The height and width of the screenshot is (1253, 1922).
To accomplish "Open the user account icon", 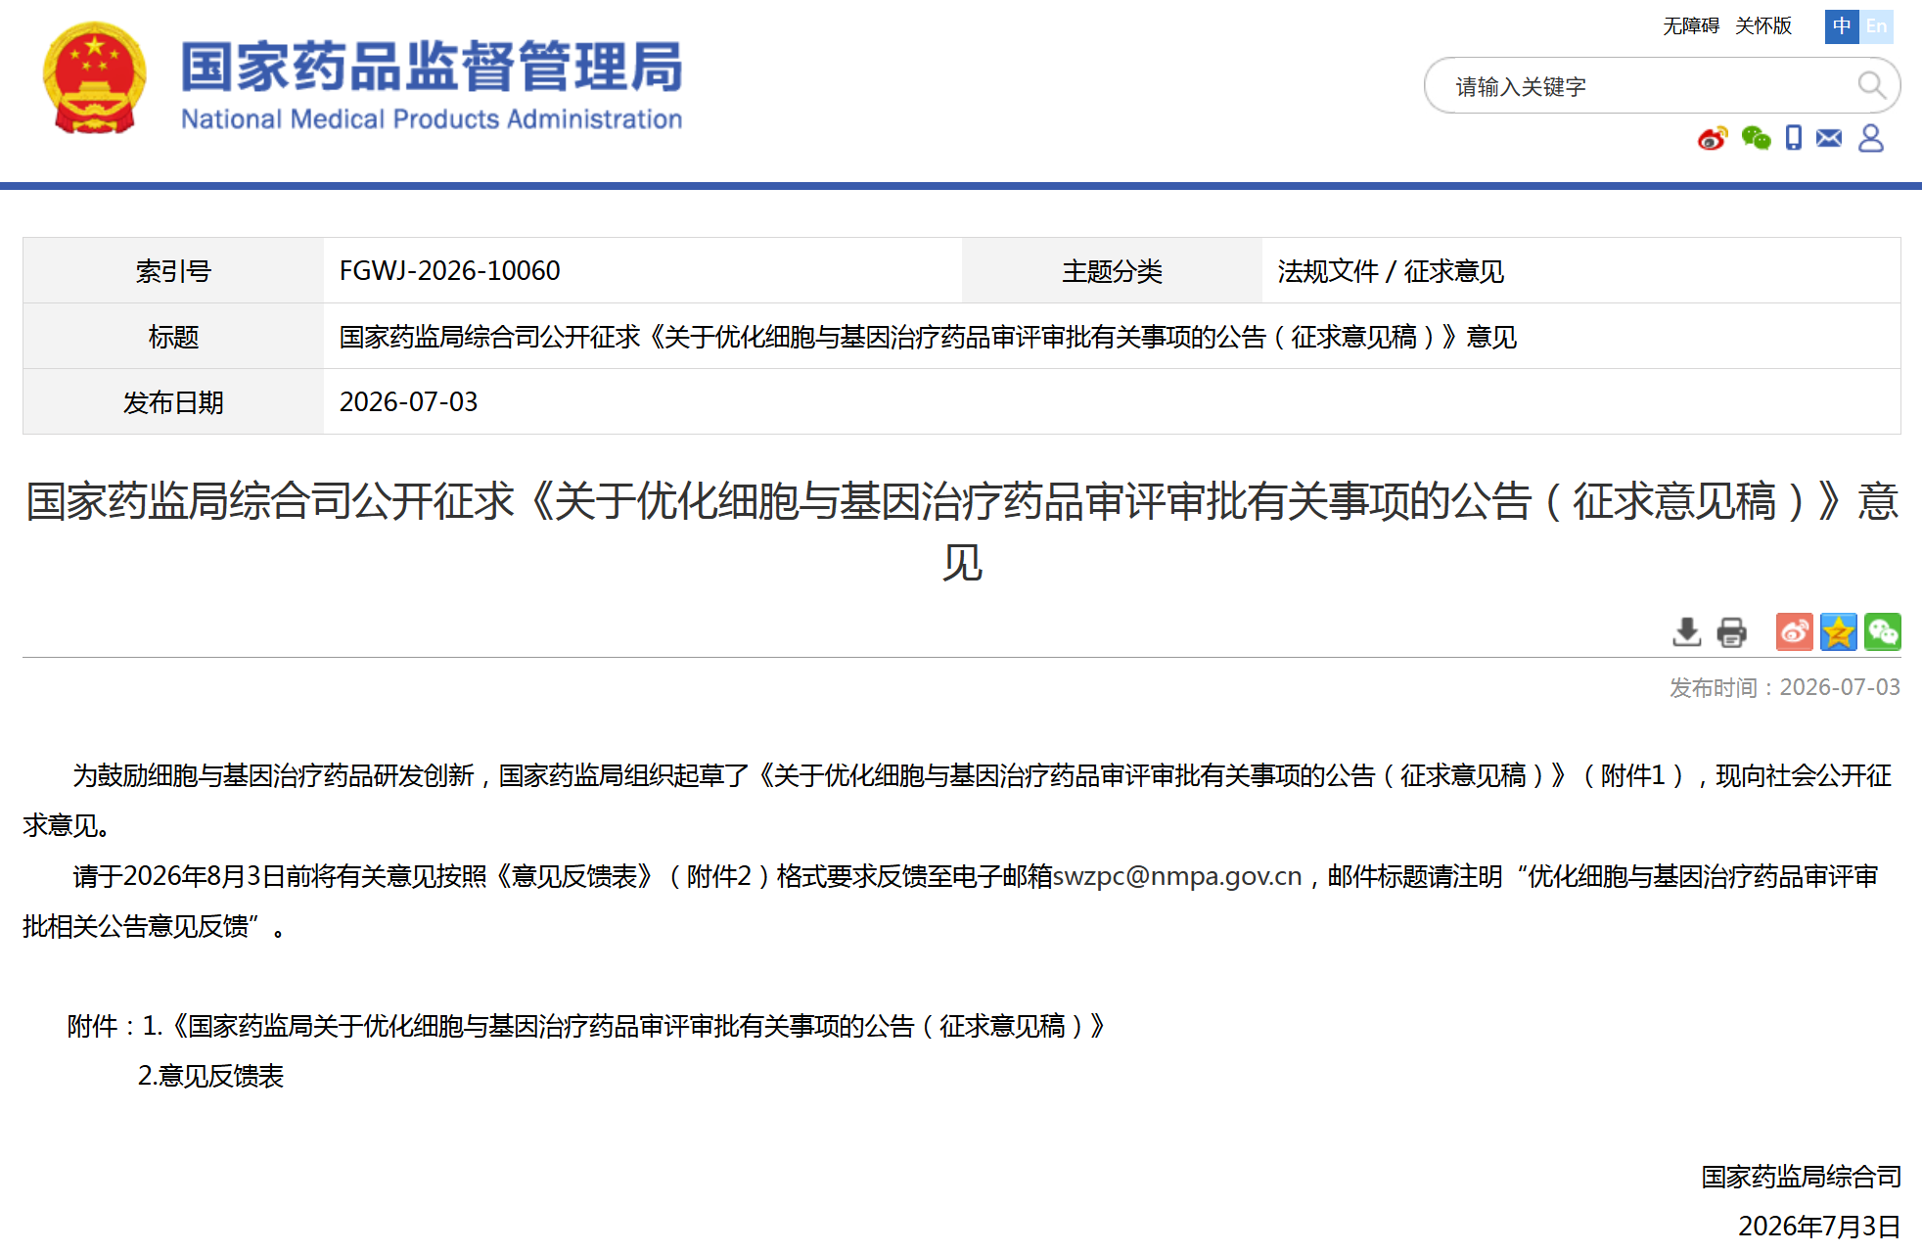I will tap(1871, 138).
